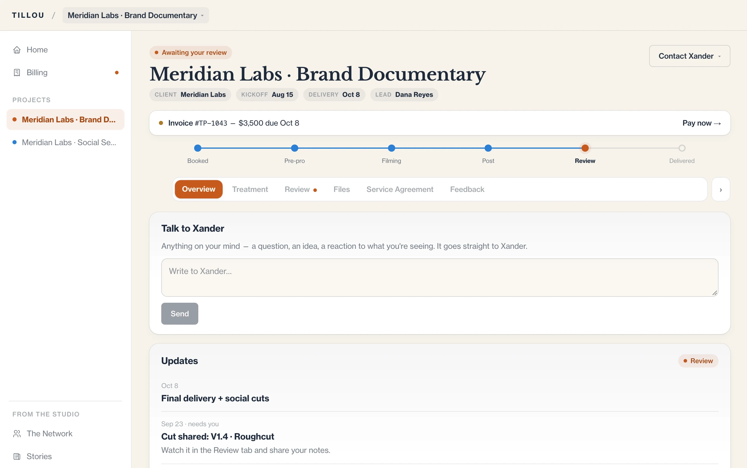The image size is (747, 468).
Task: Click the TILLOU logo
Action: coord(28,15)
